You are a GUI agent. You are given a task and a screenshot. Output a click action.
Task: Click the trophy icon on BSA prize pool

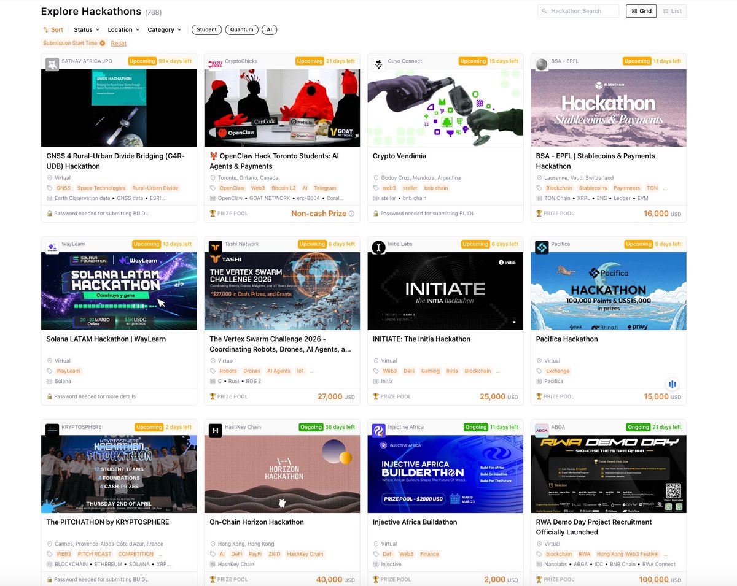(x=539, y=214)
